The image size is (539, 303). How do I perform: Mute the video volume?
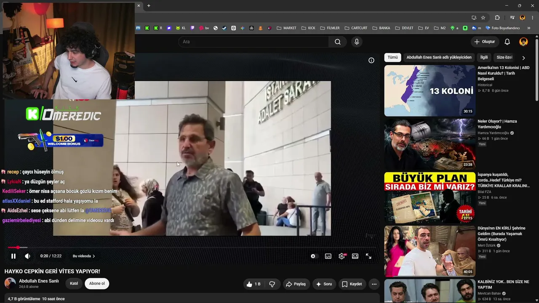[x=27, y=256]
